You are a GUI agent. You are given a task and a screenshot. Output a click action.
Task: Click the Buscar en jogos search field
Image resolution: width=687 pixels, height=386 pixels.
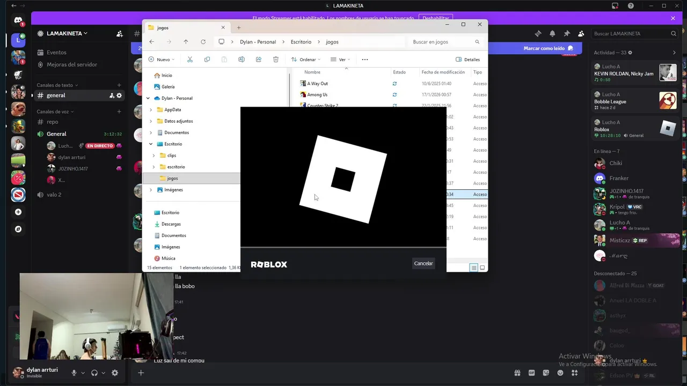pyautogui.click(x=445, y=42)
